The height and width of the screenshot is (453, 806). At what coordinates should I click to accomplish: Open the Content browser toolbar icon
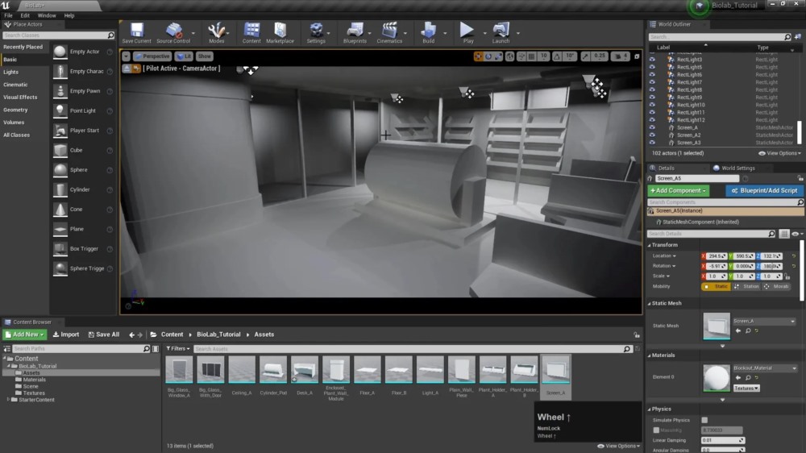[251, 33]
